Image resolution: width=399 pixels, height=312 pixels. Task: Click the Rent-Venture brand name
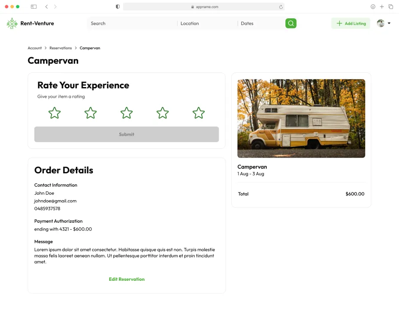point(37,23)
